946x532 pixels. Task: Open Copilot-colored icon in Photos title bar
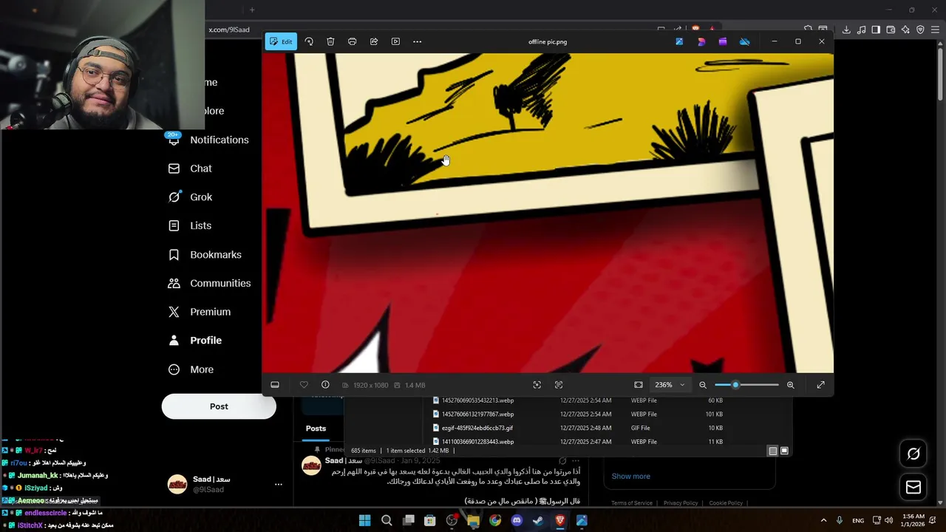701,41
